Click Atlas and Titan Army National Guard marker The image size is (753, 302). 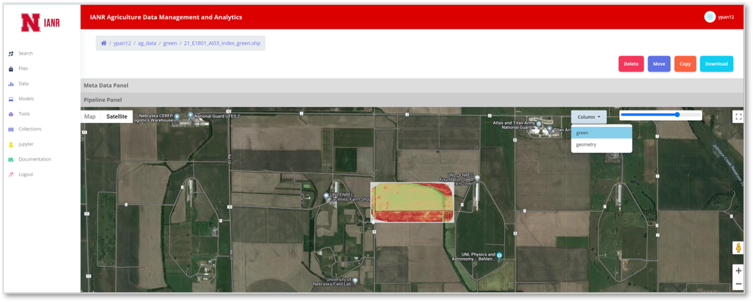(538, 124)
